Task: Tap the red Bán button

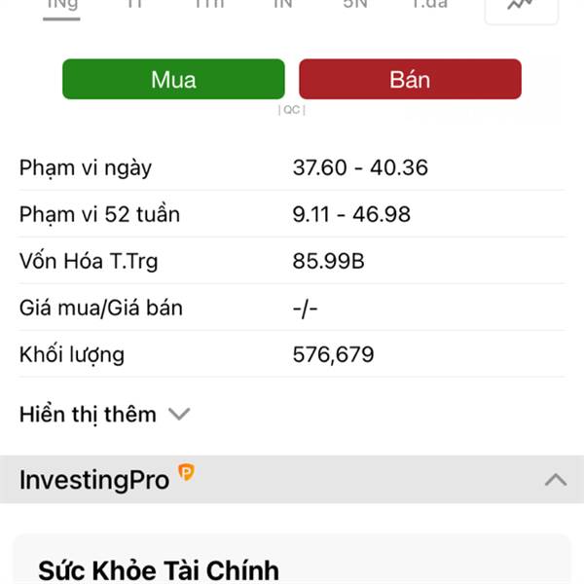Action: tap(410, 80)
